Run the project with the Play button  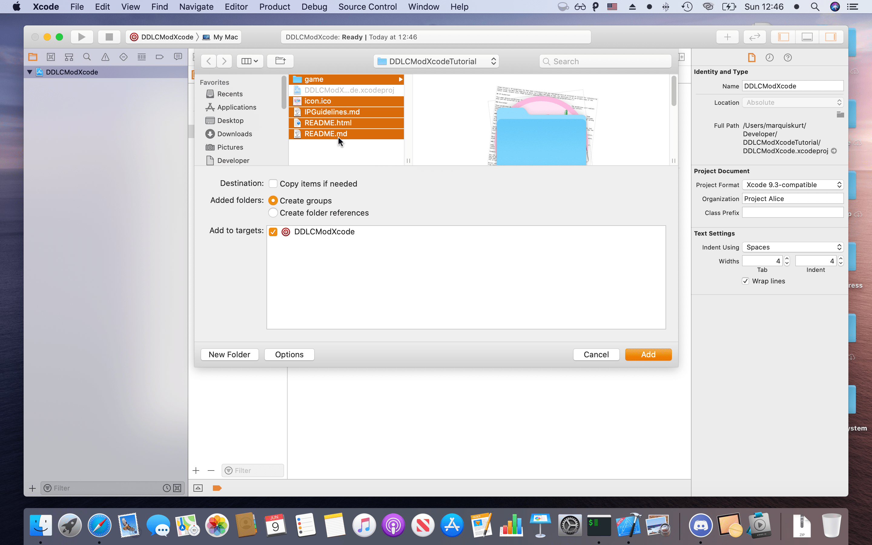coord(82,37)
